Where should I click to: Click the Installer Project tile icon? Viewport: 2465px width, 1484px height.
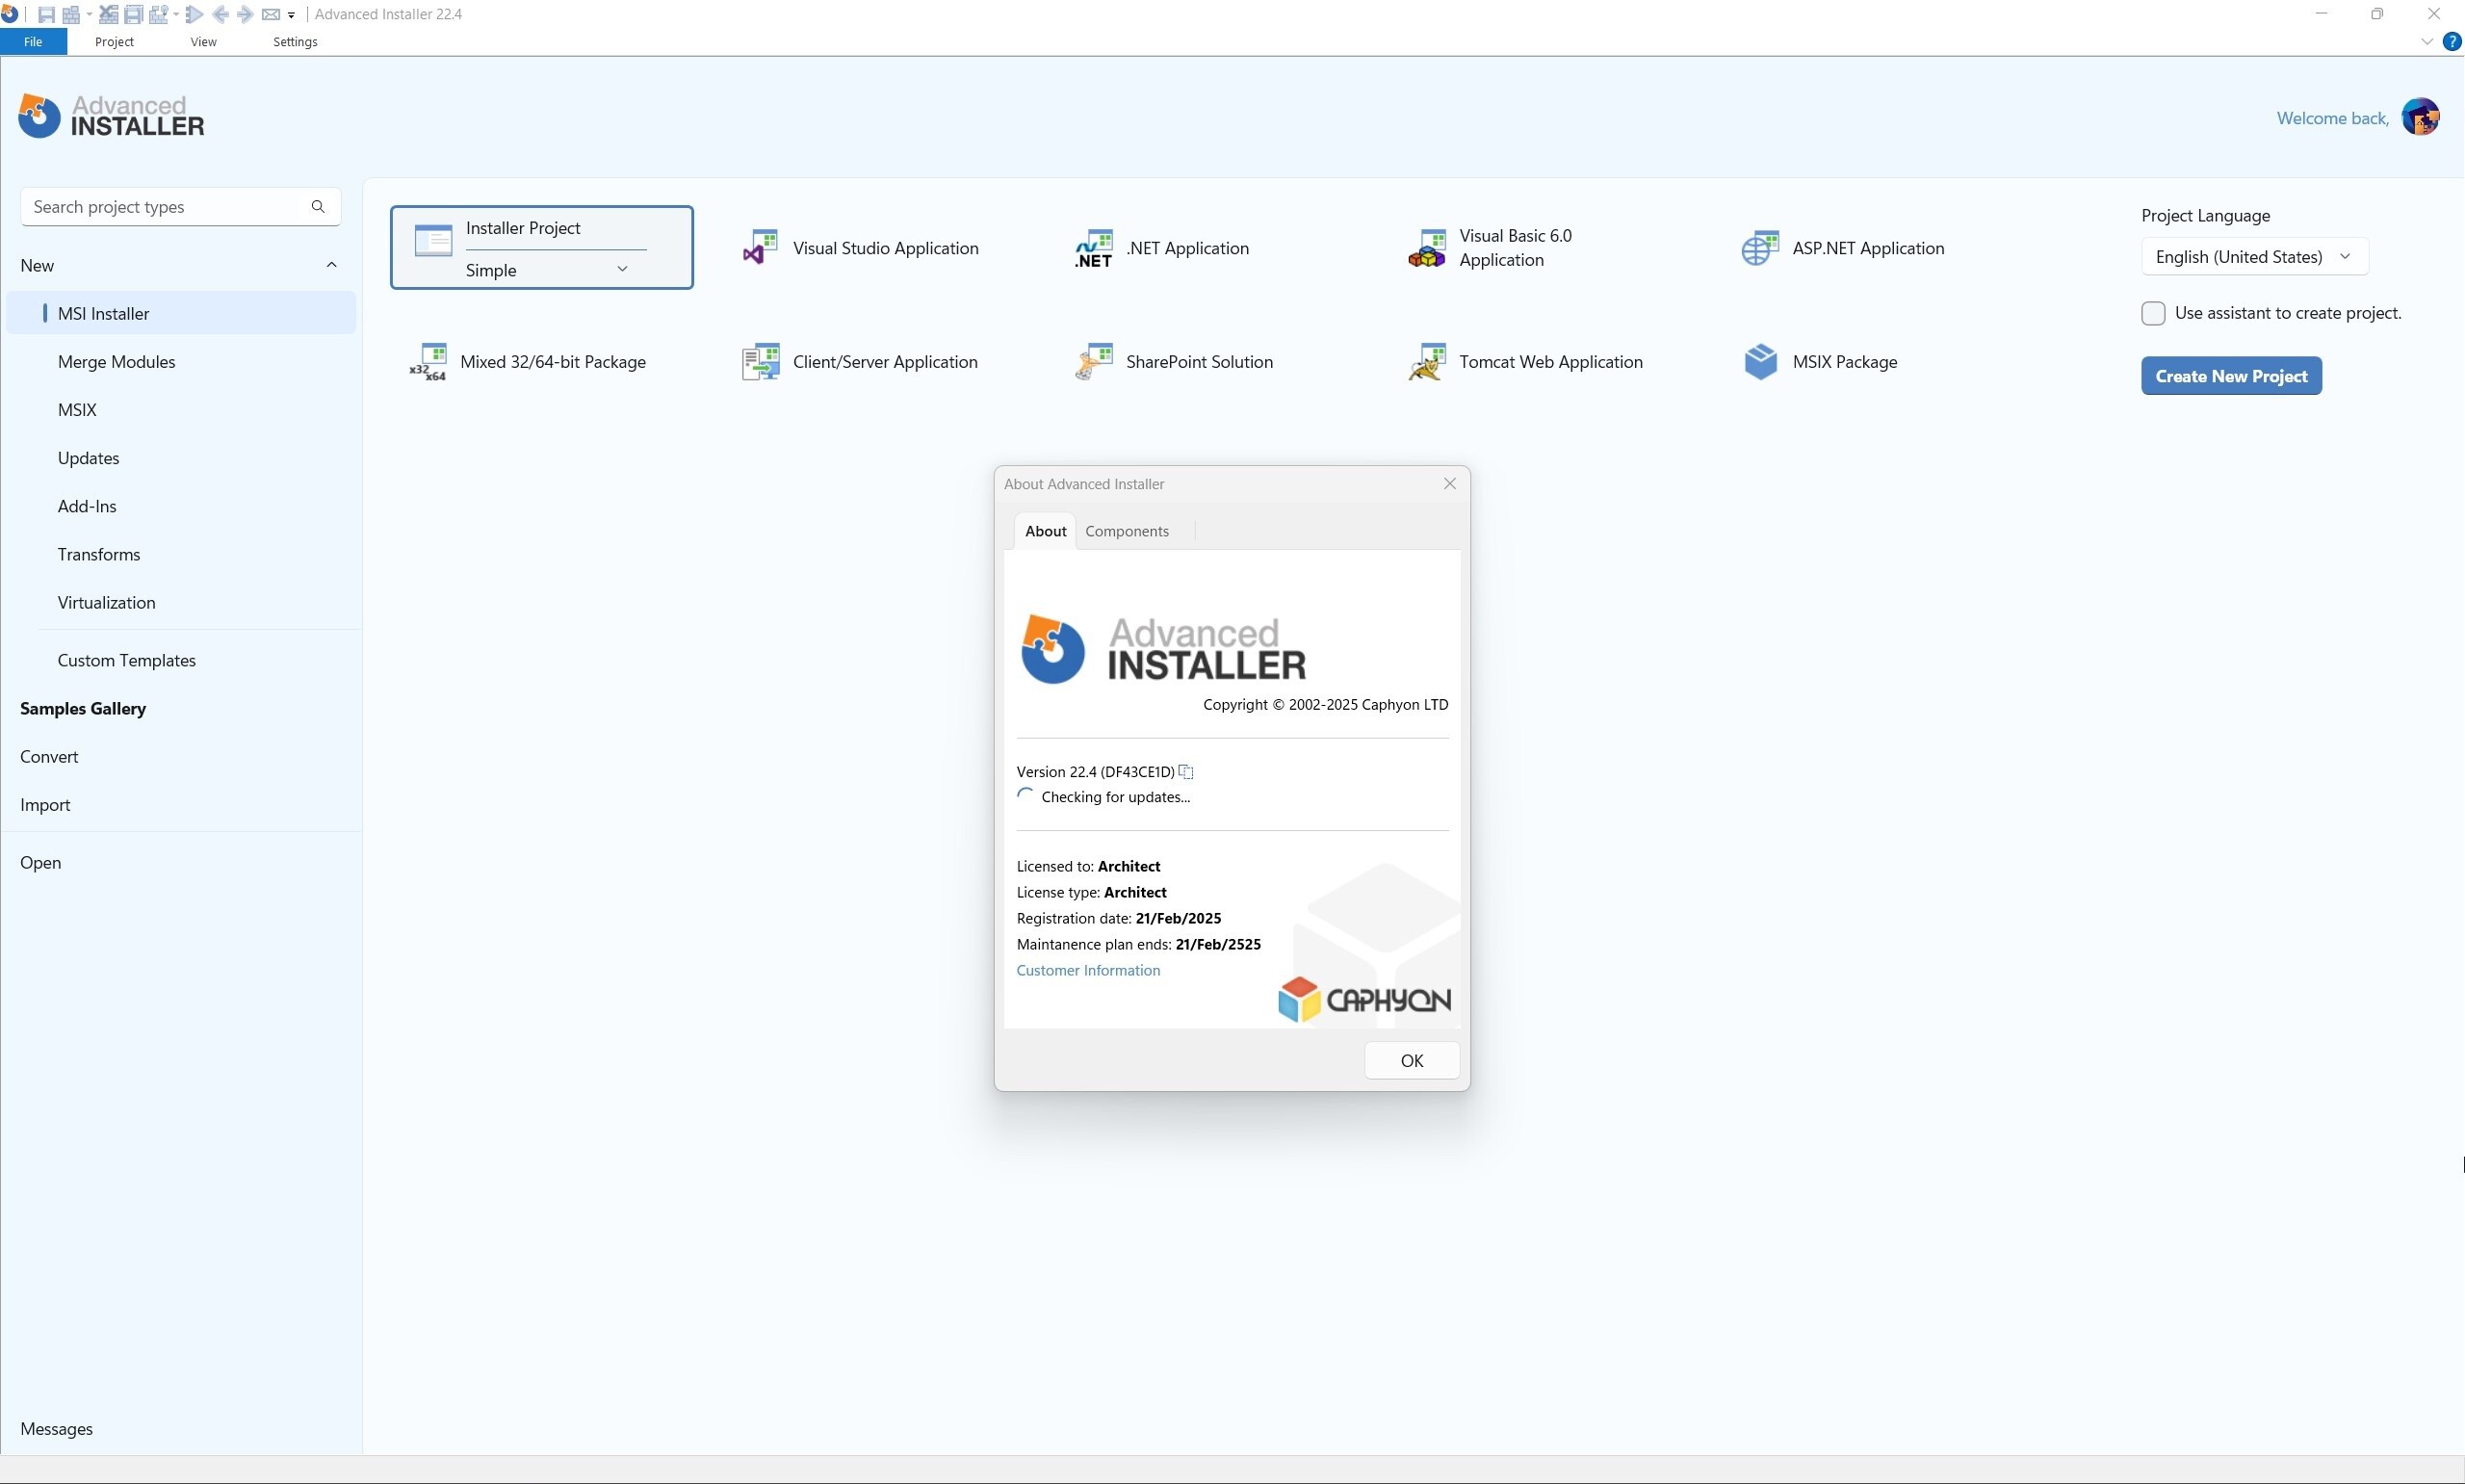(434, 241)
